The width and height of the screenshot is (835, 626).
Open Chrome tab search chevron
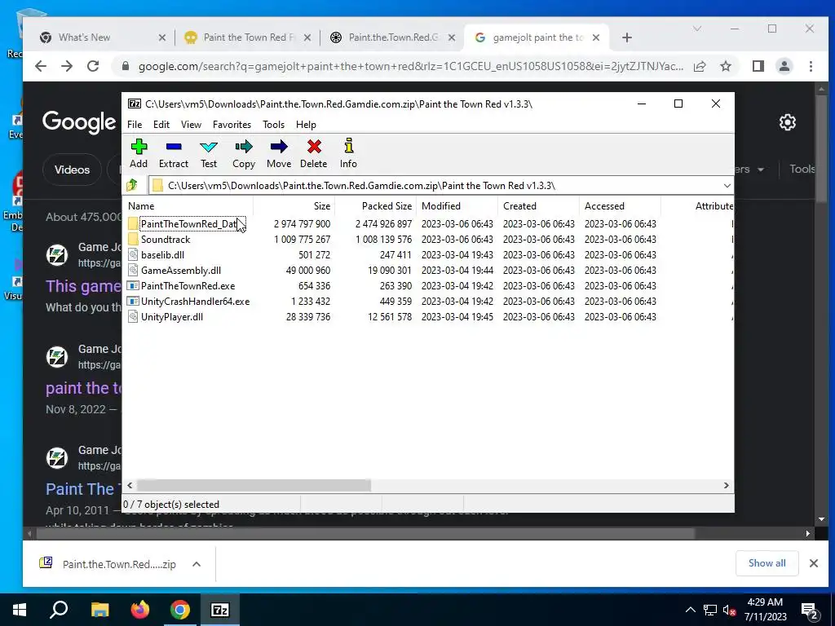point(697,29)
